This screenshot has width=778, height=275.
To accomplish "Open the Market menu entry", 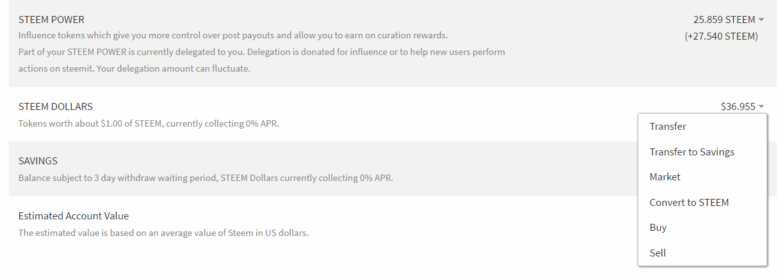I will click(665, 177).
